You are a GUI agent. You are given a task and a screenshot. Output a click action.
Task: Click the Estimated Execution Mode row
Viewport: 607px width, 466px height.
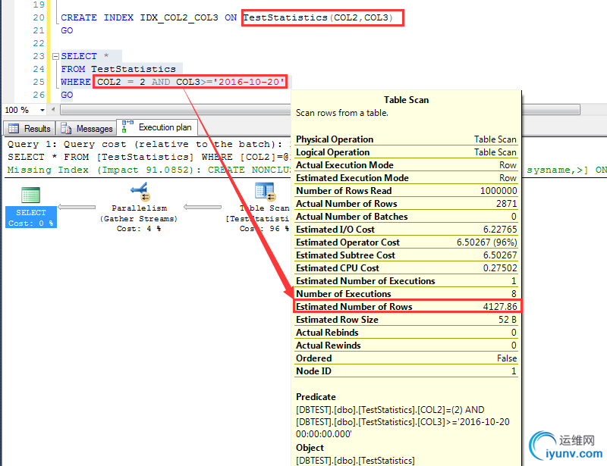(x=406, y=178)
